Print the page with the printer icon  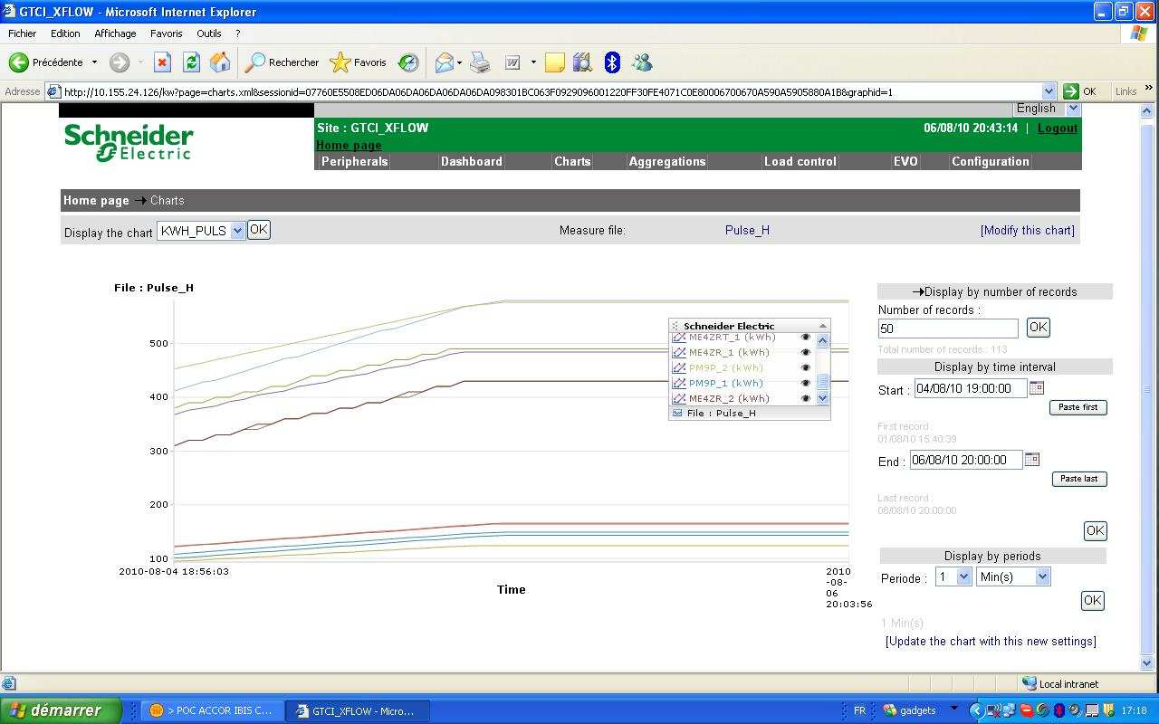pos(480,62)
